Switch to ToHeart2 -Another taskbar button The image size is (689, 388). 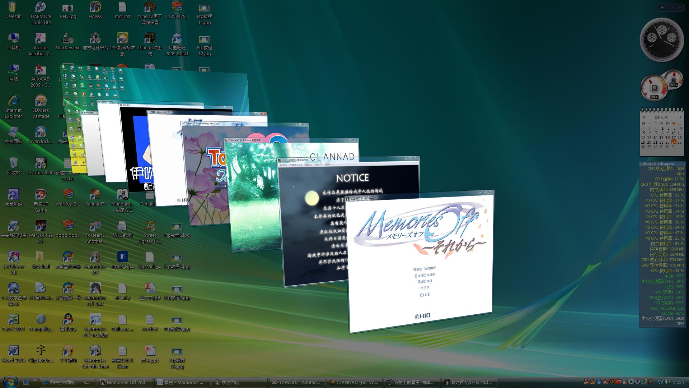pyautogui.click(x=297, y=383)
